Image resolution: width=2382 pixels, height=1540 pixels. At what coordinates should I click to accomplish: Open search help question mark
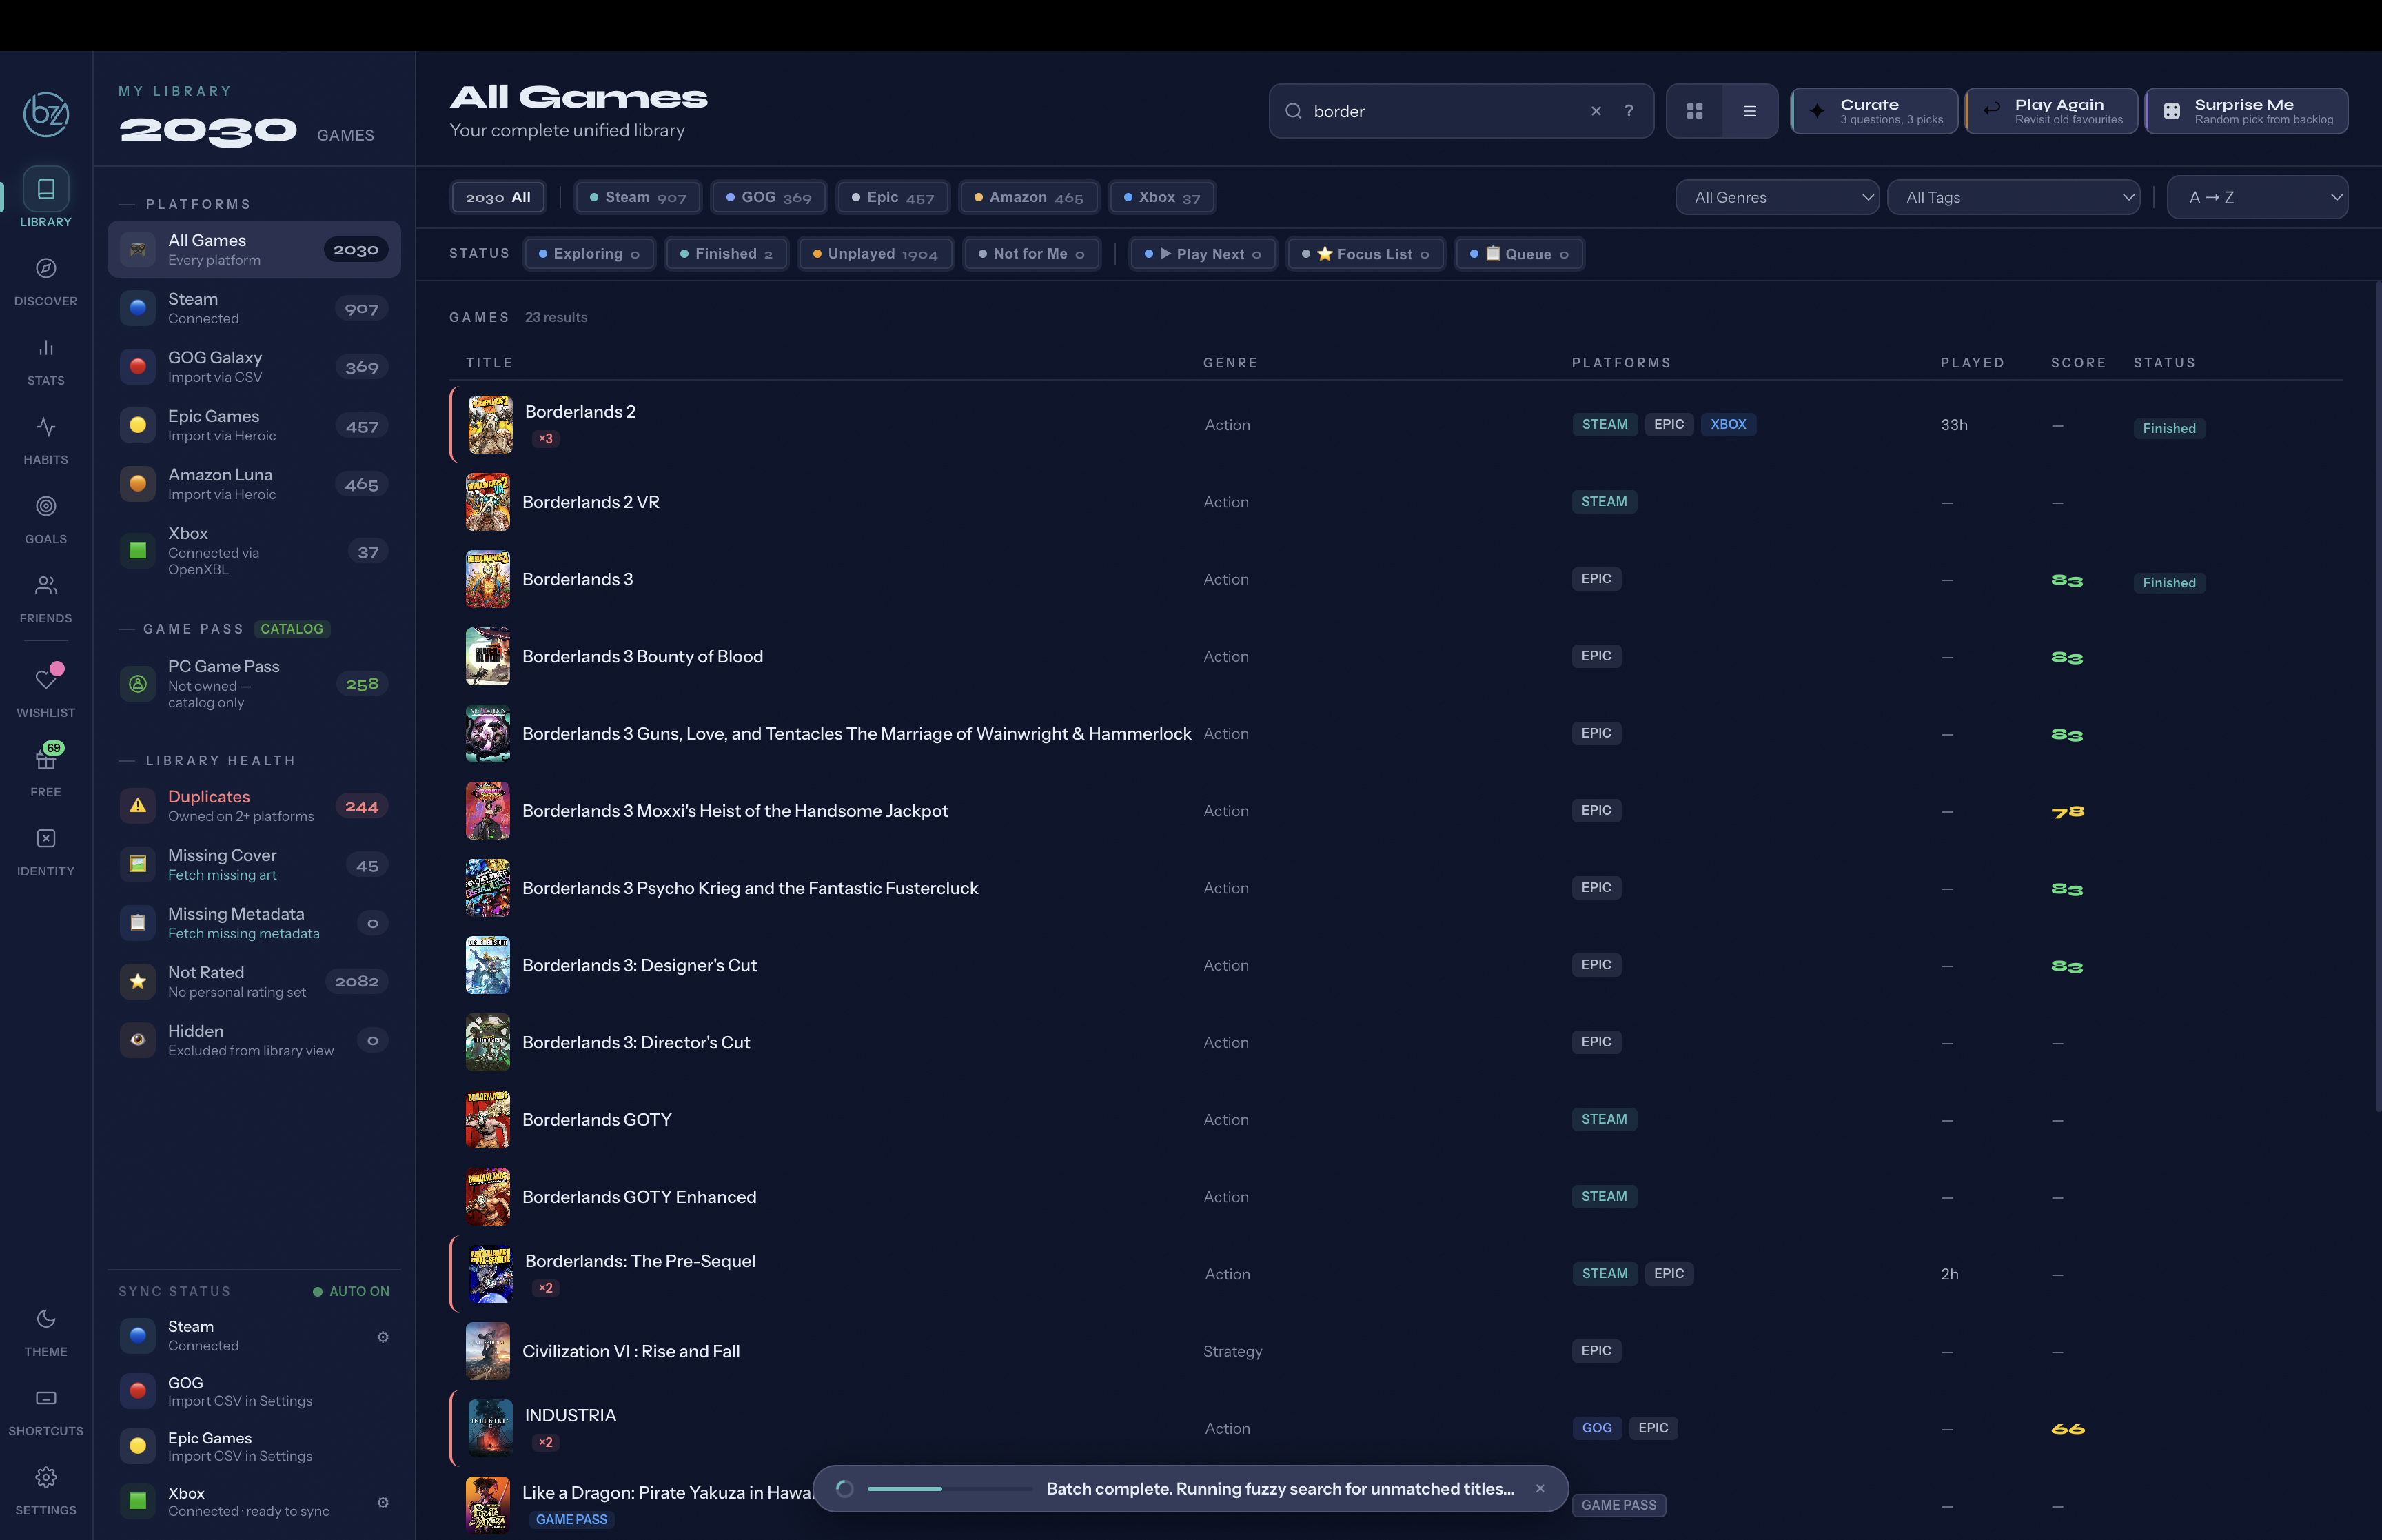tap(1629, 111)
